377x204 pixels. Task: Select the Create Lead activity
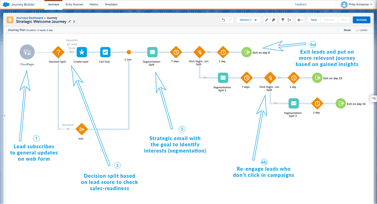click(81, 52)
